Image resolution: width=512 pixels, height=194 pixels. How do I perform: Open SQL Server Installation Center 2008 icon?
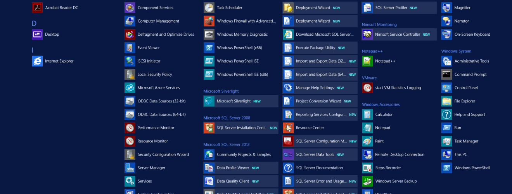point(209,128)
